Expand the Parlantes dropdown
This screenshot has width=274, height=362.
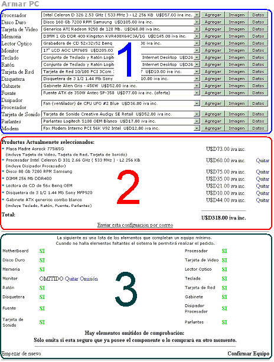click(x=197, y=121)
